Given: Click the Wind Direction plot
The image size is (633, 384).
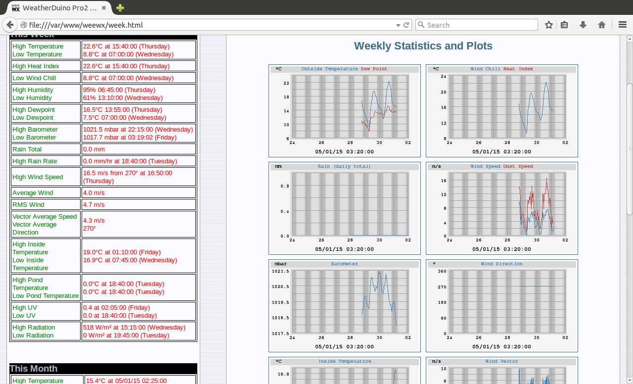Looking at the screenshot, I should [x=502, y=306].
